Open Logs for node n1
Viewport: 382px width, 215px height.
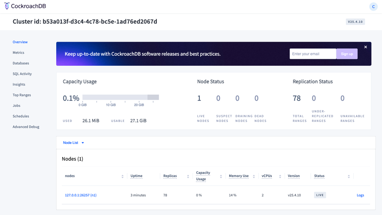360,195
